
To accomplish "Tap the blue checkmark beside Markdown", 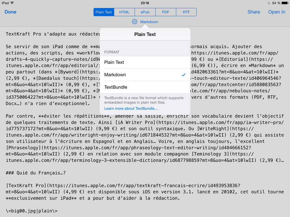I will 184,75.
